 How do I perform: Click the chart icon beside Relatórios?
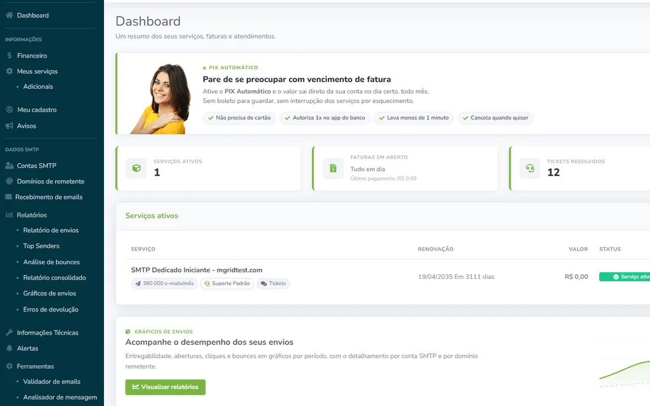(x=9, y=215)
